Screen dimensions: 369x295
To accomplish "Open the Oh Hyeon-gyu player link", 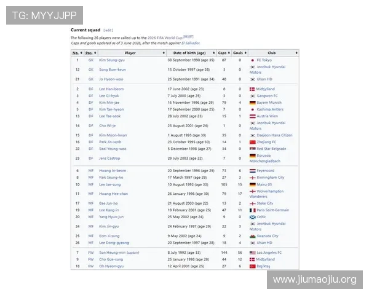I will (x=111, y=266).
